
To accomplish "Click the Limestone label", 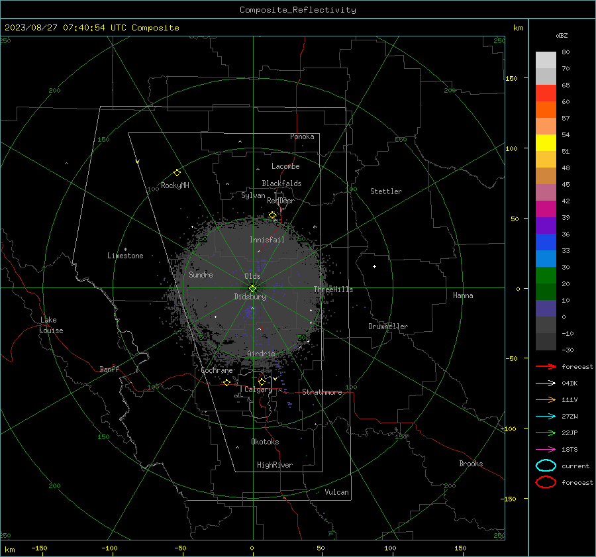I will click(x=125, y=256).
